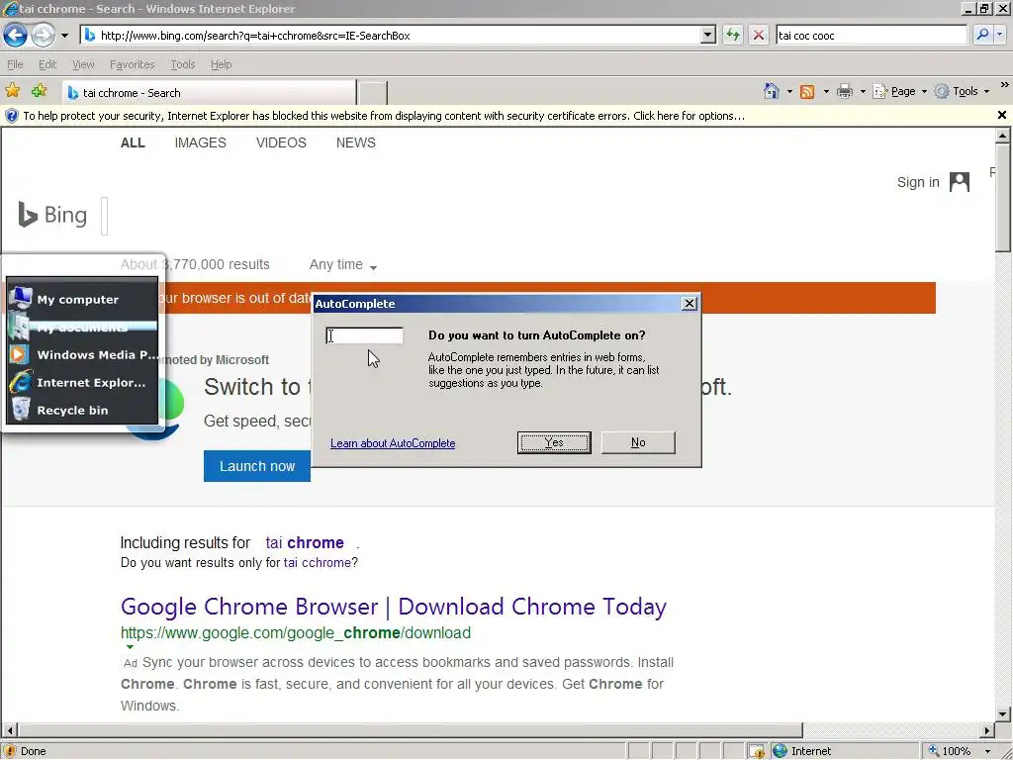
Task: Click Add to Favorites star-plus icon
Action: tap(39, 91)
